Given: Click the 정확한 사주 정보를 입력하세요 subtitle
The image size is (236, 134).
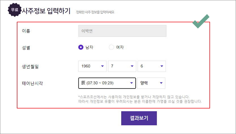Looking at the screenshot, I should pos(95,12).
